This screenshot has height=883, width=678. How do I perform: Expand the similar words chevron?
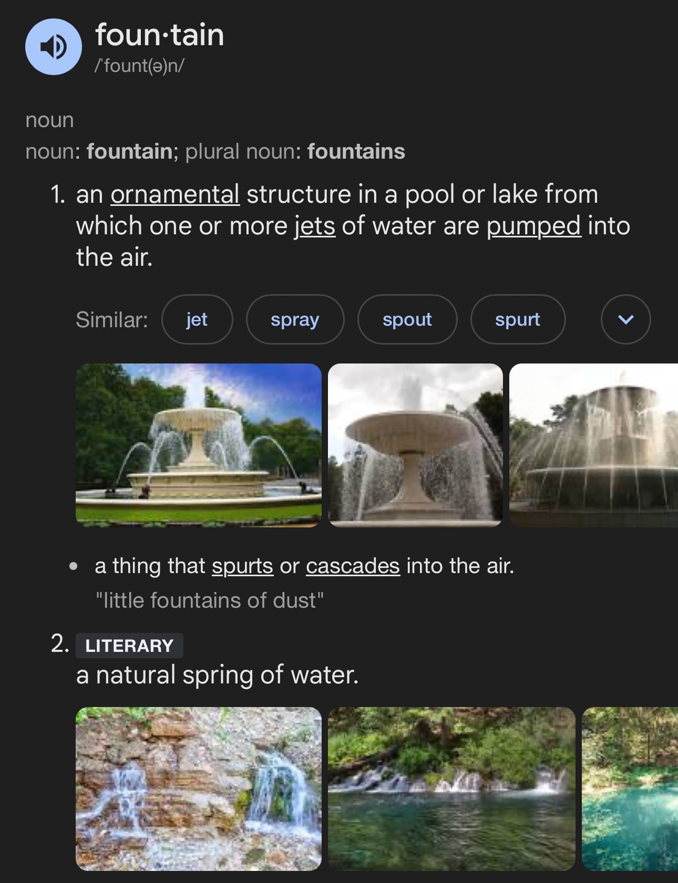click(x=625, y=319)
